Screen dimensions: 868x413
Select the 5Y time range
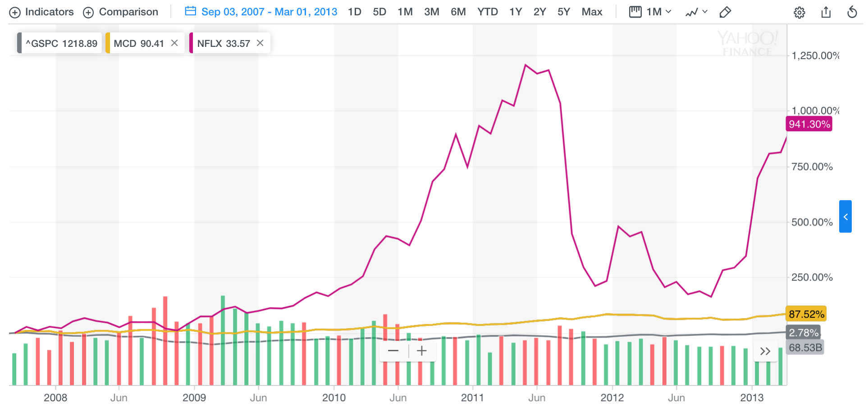[564, 12]
